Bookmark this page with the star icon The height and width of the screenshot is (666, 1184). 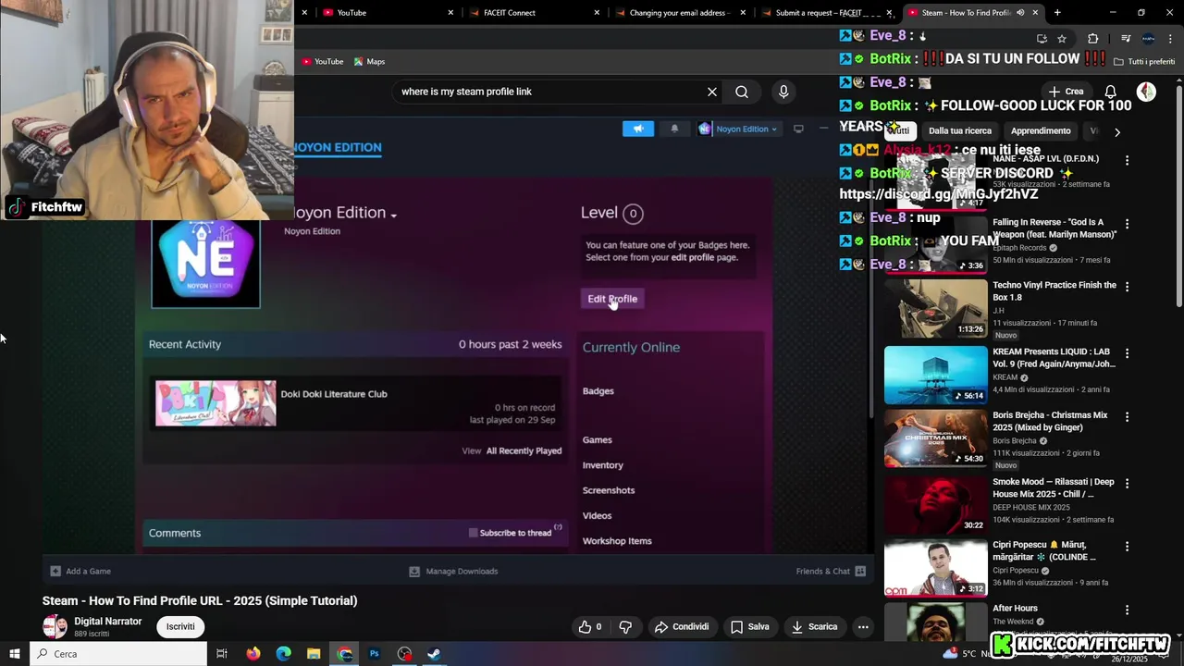(x=1062, y=39)
